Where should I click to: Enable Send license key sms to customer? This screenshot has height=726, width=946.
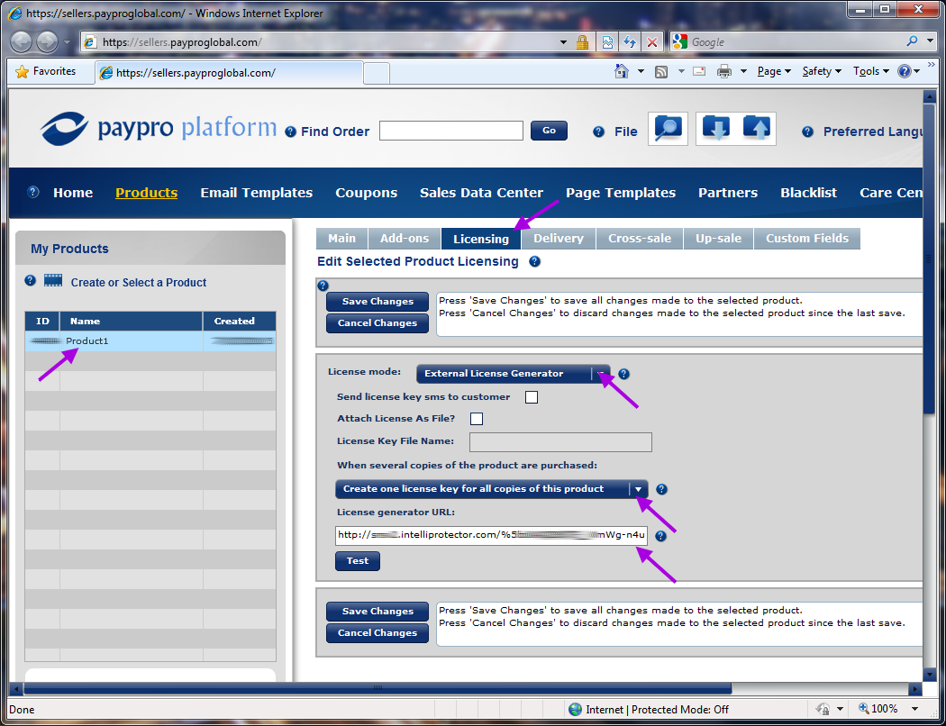[x=532, y=396]
